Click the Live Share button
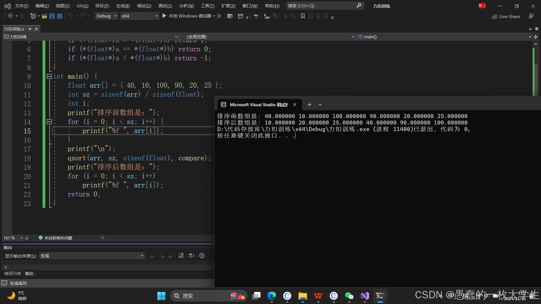The height and width of the screenshot is (304, 541). 506,17
